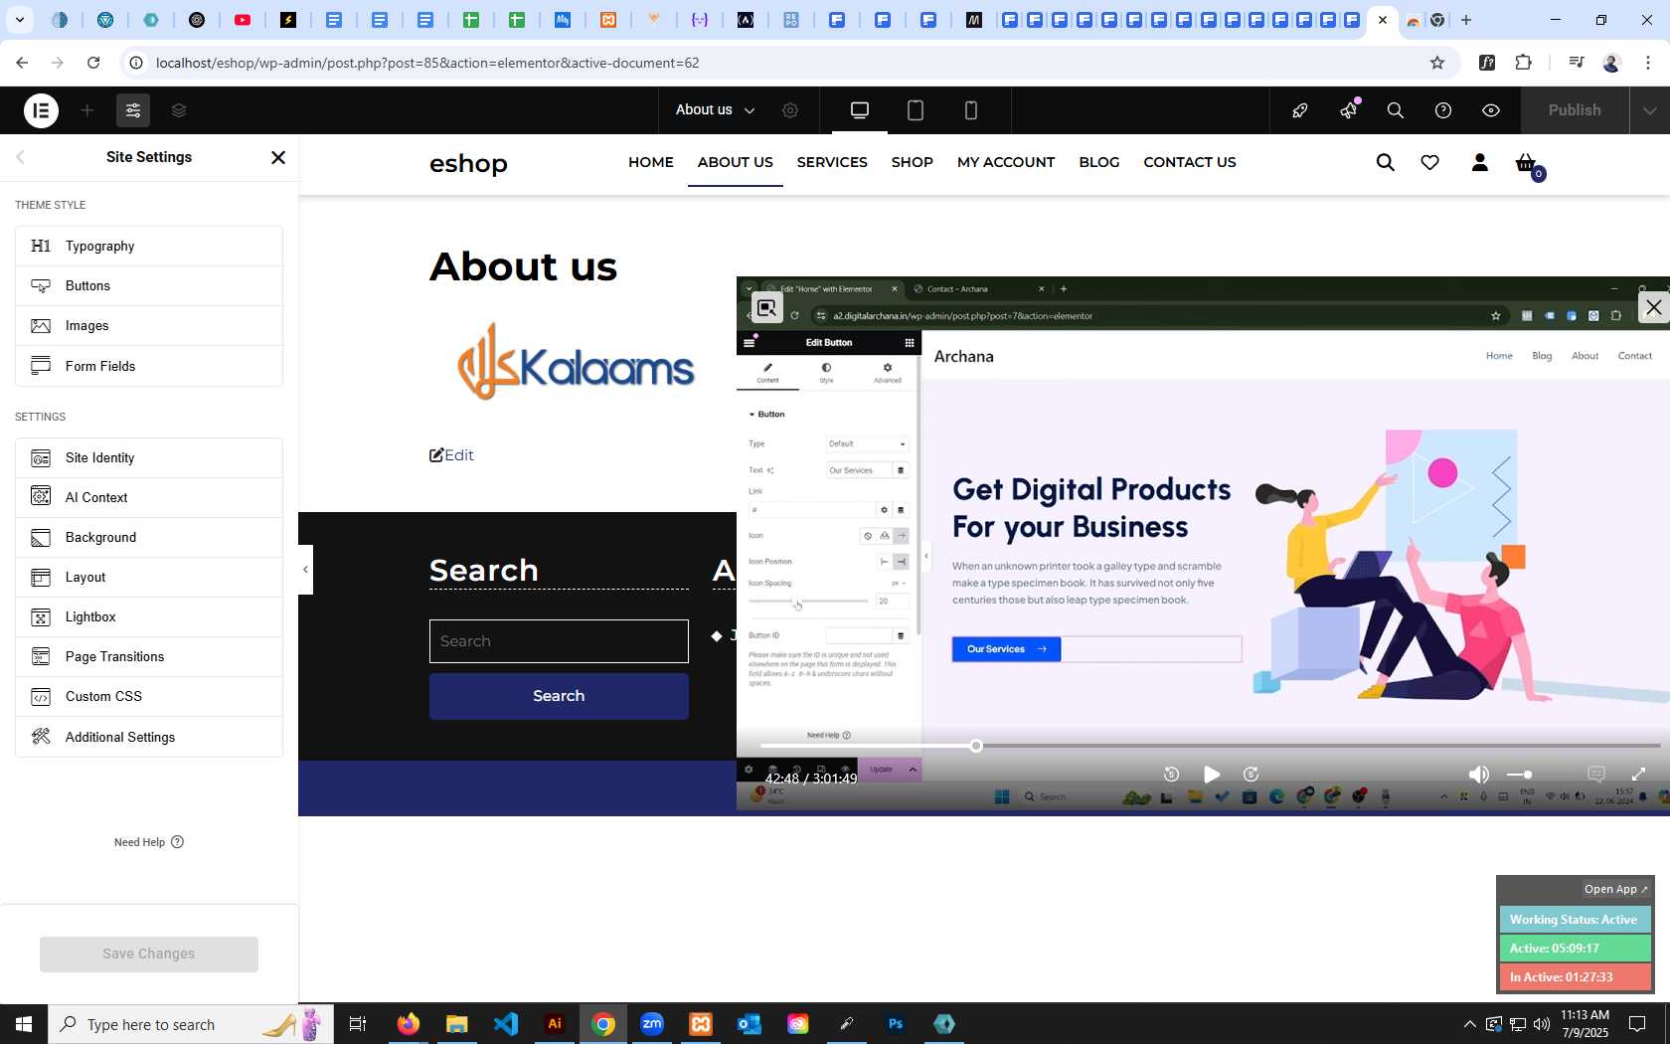1670x1044 pixels.
Task: Open the browser tab list dropdown
Action: pos(19,20)
